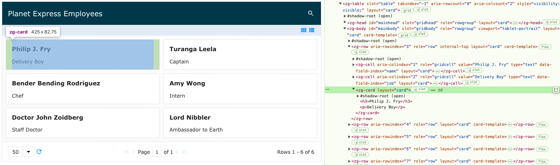
Task: Expand zg-row aria-rowindex 5 node
Action: click(x=349, y=137)
